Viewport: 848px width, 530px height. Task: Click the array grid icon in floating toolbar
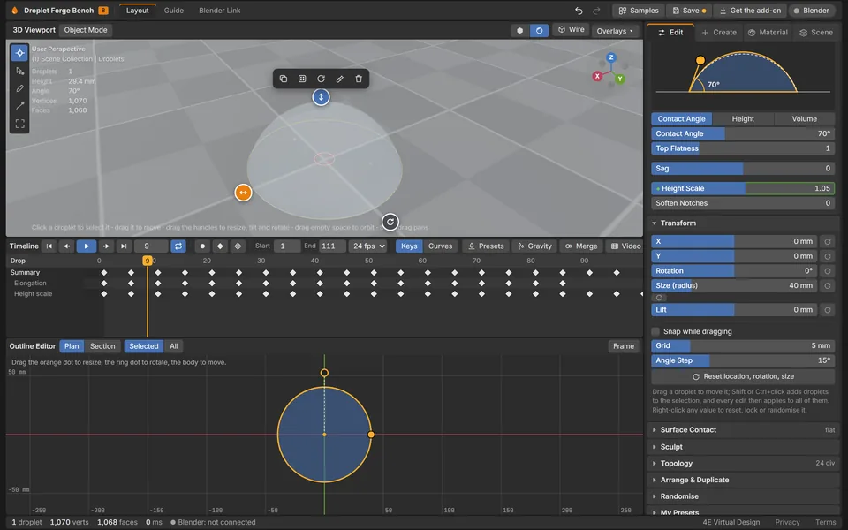tap(302, 79)
